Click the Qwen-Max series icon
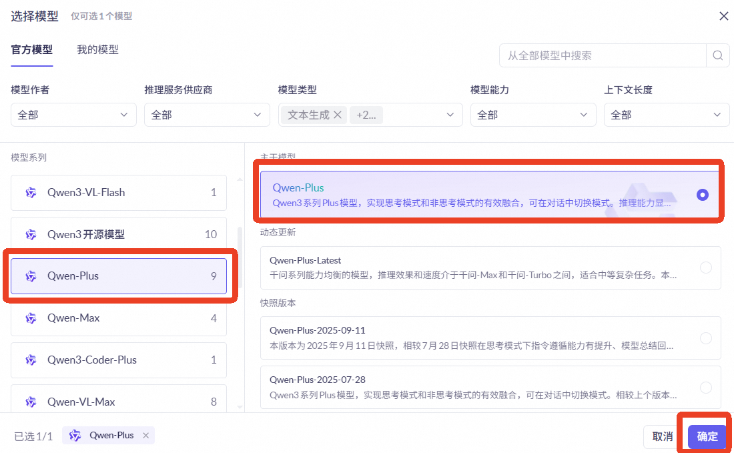Viewport: 734px width, 453px height. 31,318
